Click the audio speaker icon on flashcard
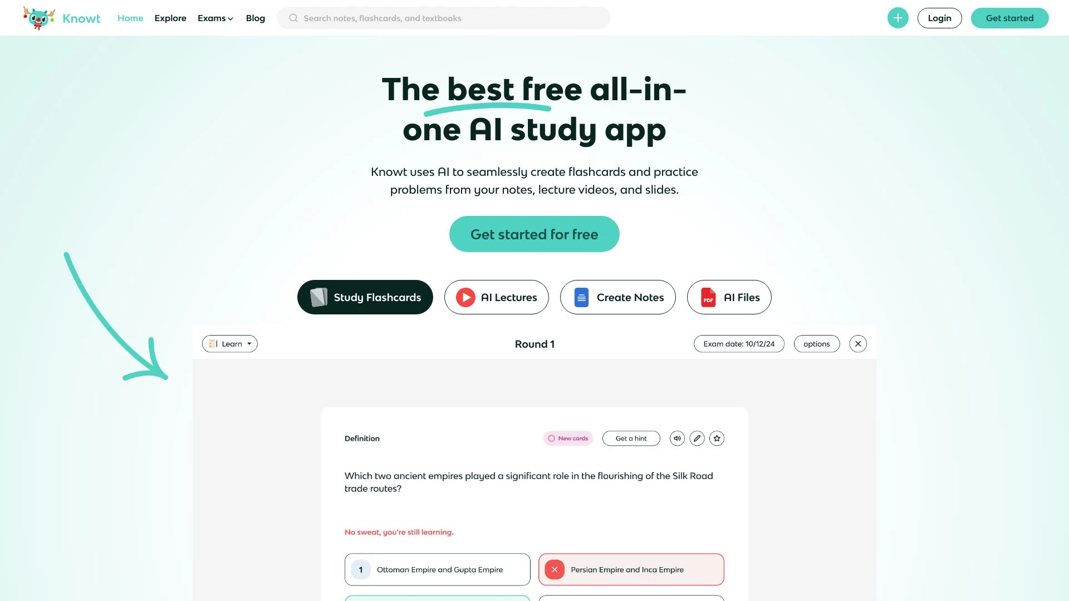1069x601 pixels. (677, 438)
